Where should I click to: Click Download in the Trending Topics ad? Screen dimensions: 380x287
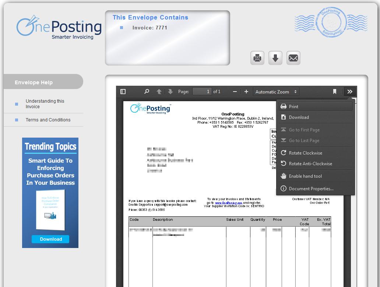point(50,239)
